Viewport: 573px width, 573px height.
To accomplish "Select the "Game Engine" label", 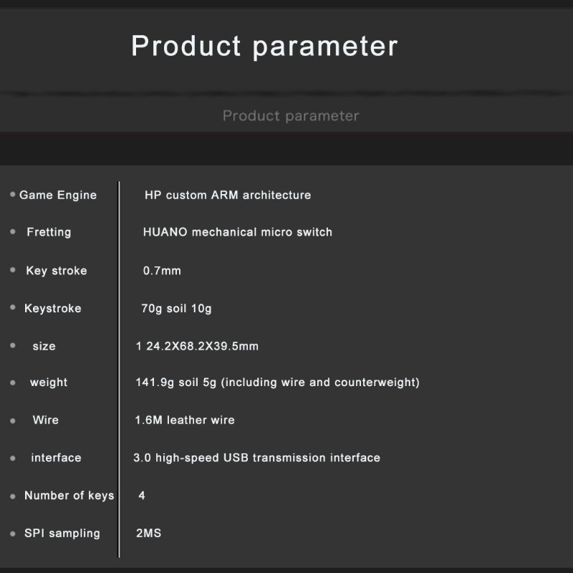I will [58, 195].
